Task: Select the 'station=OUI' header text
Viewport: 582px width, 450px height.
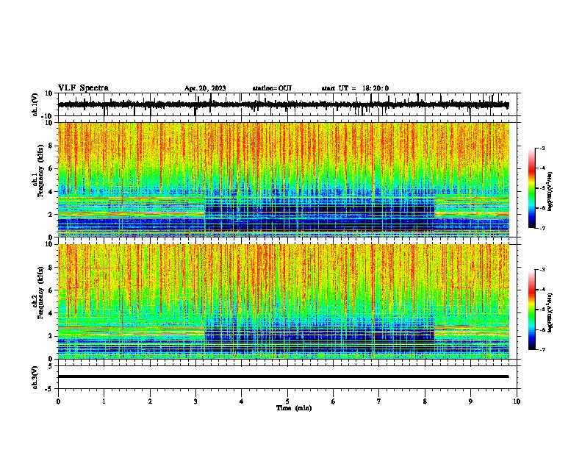Action: pos(272,88)
